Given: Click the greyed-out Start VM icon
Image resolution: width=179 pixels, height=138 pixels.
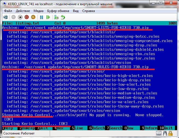Looking at the screenshot, I should point(14,17).
